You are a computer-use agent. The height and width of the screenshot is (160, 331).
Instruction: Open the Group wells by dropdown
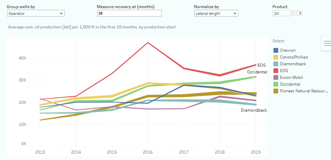coord(36,13)
